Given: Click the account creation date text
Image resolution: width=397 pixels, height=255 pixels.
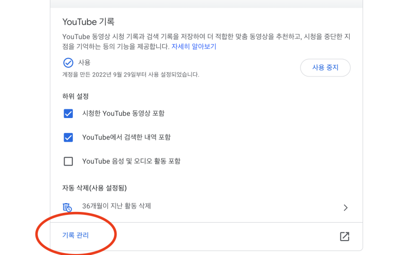Looking at the screenshot, I should pyautogui.click(x=130, y=74).
